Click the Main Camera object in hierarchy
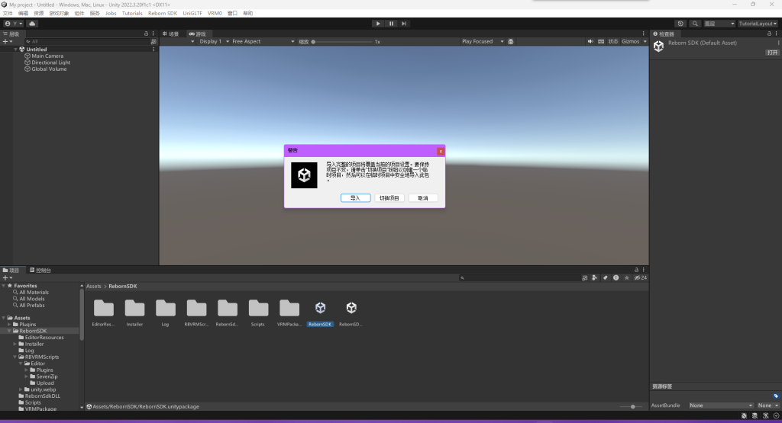Screen dimensions: 782x423 click(x=47, y=56)
